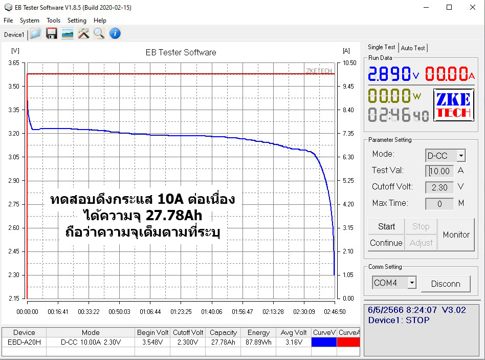Open the Mode dropdown showing D-CC
The image size is (485, 360).
pos(444,156)
